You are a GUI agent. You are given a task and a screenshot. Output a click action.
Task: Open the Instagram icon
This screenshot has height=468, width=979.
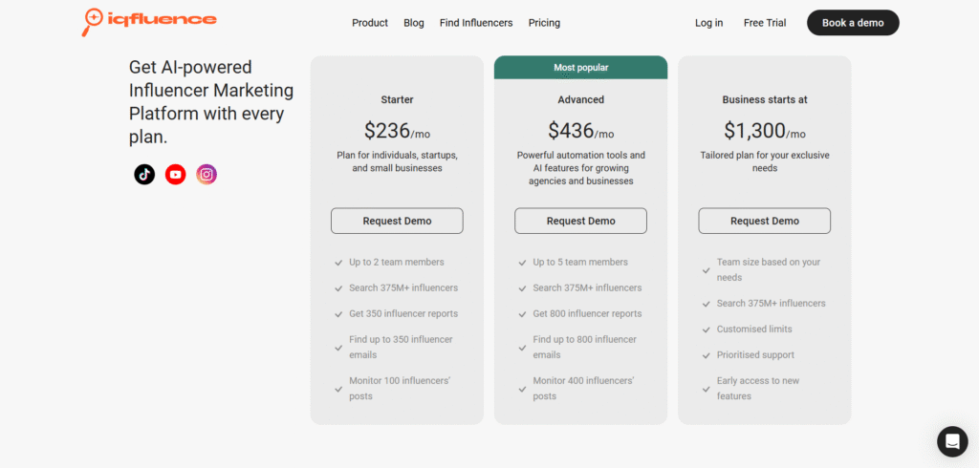coord(207,174)
